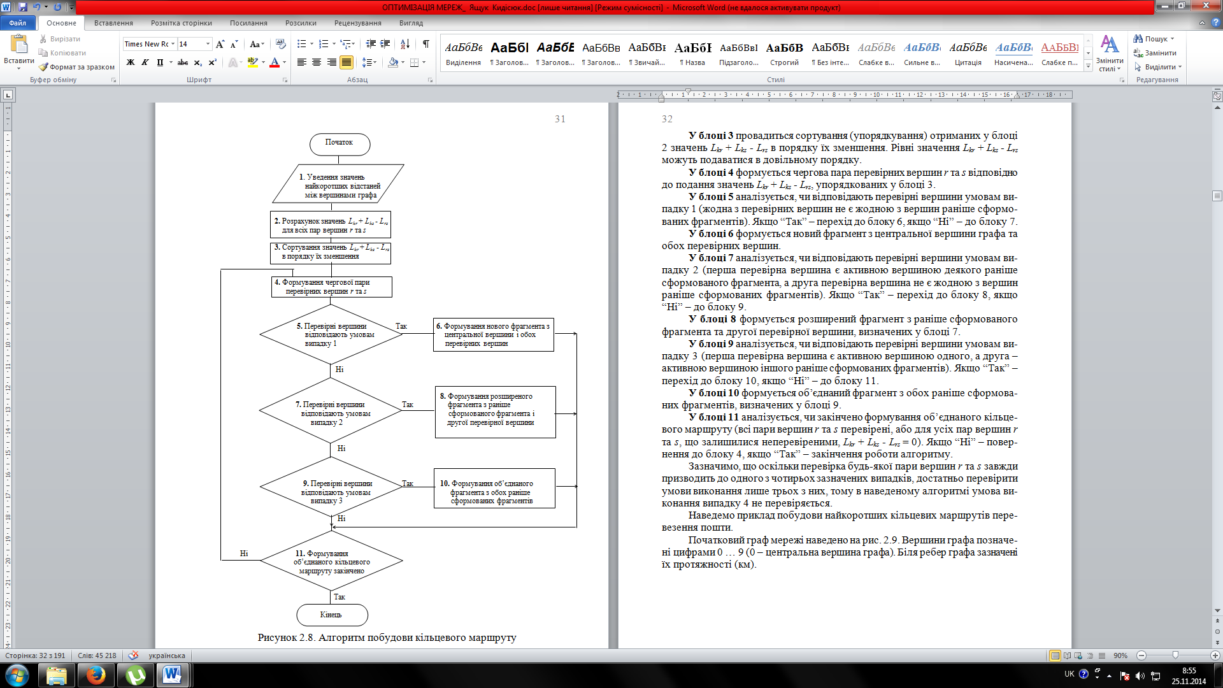Viewport: 1223px width, 688px height.
Task: Open Firefox from the taskbar
Action: (96, 675)
